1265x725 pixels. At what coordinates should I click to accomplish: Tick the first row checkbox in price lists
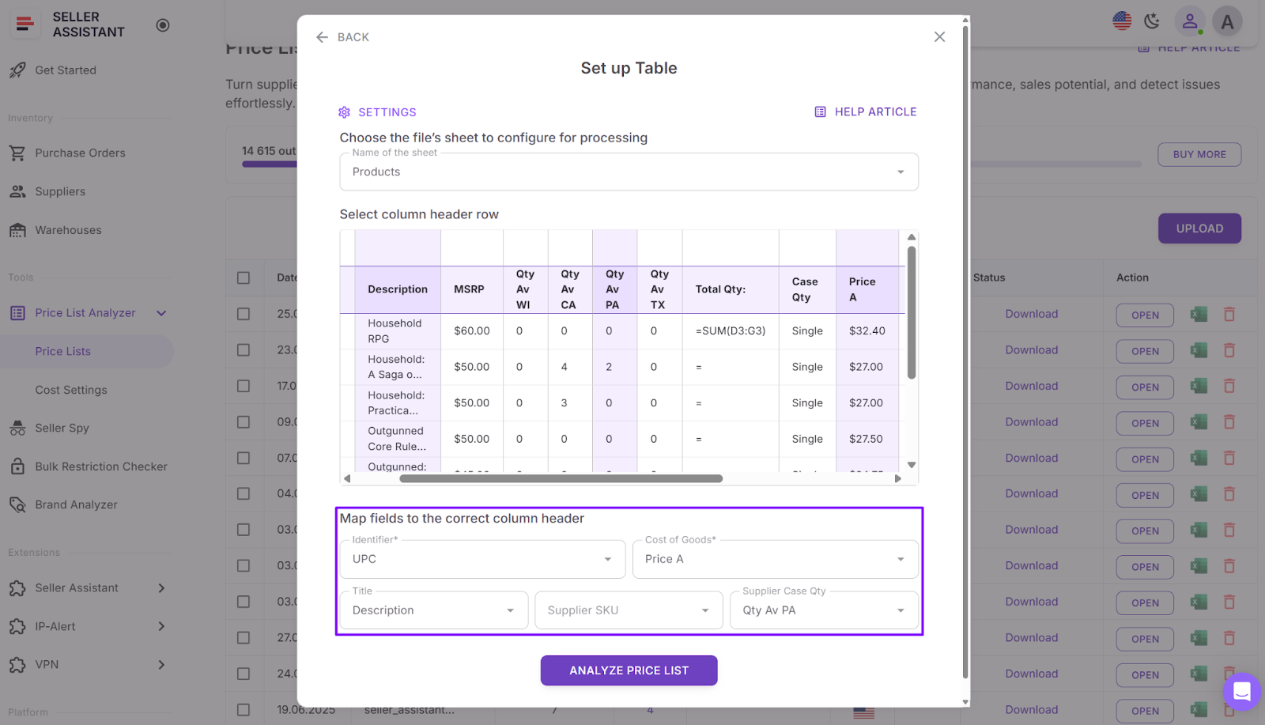[x=244, y=314]
